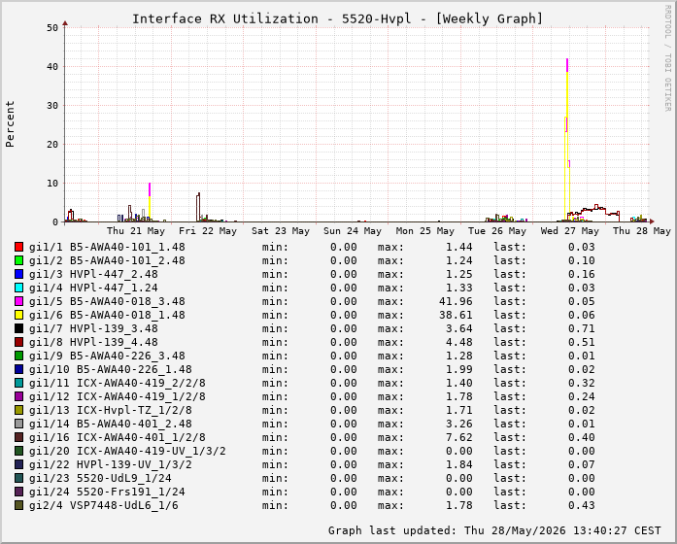Click the Sat 23 May axis label
Image resolution: width=677 pixels, height=544 pixels.
click(x=281, y=231)
